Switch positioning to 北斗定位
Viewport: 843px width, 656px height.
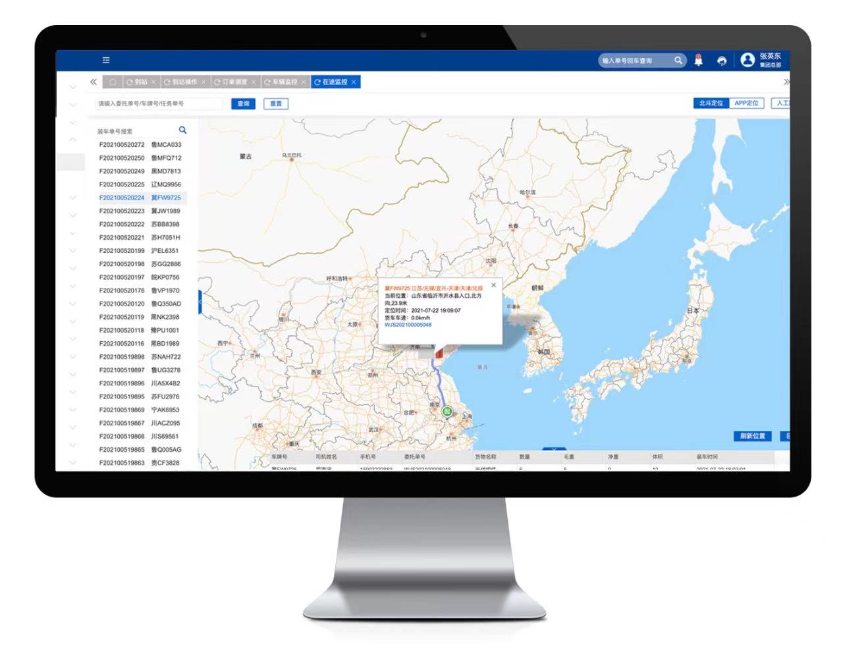click(711, 103)
